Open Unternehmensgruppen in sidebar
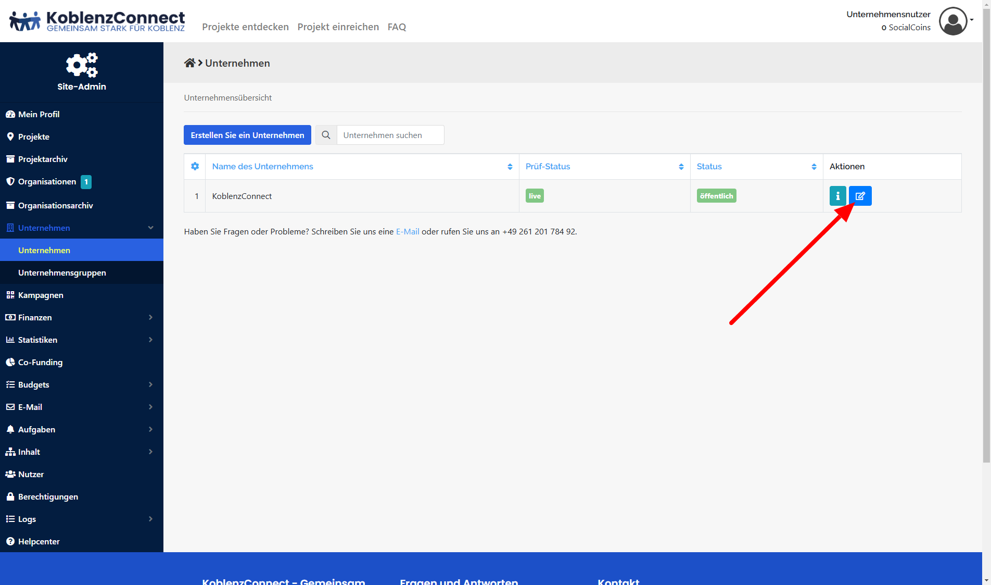 tap(62, 272)
